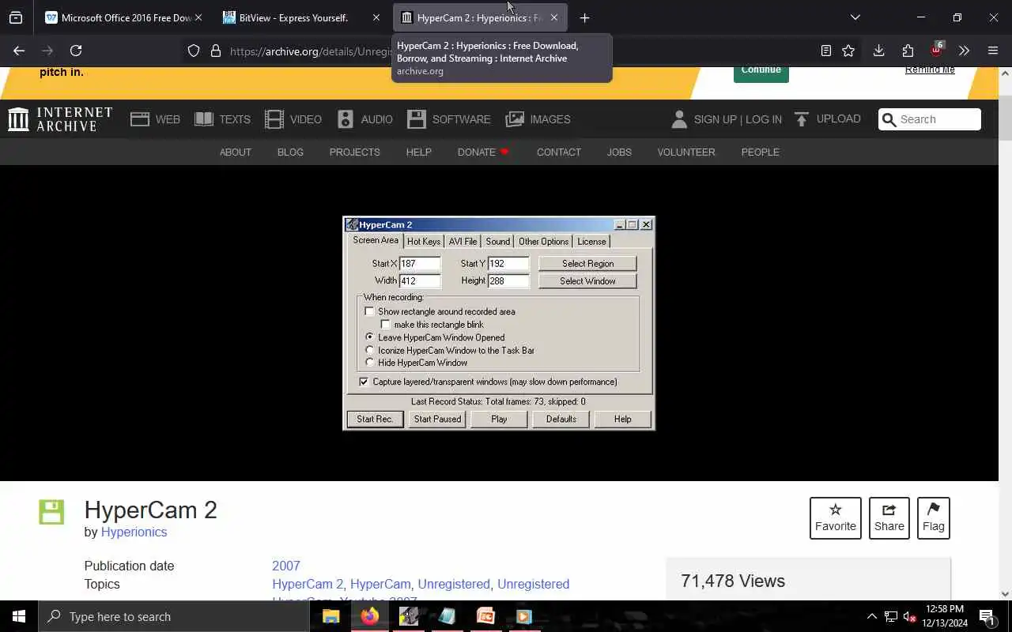Screen dimensions: 1012x632
Task: Open File Explorer from taskbar
Action: click(331, 616)
